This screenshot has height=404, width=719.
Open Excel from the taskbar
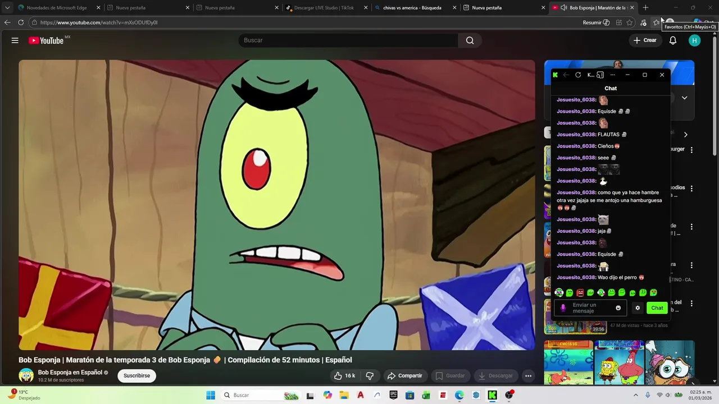[x=426, y=396]
